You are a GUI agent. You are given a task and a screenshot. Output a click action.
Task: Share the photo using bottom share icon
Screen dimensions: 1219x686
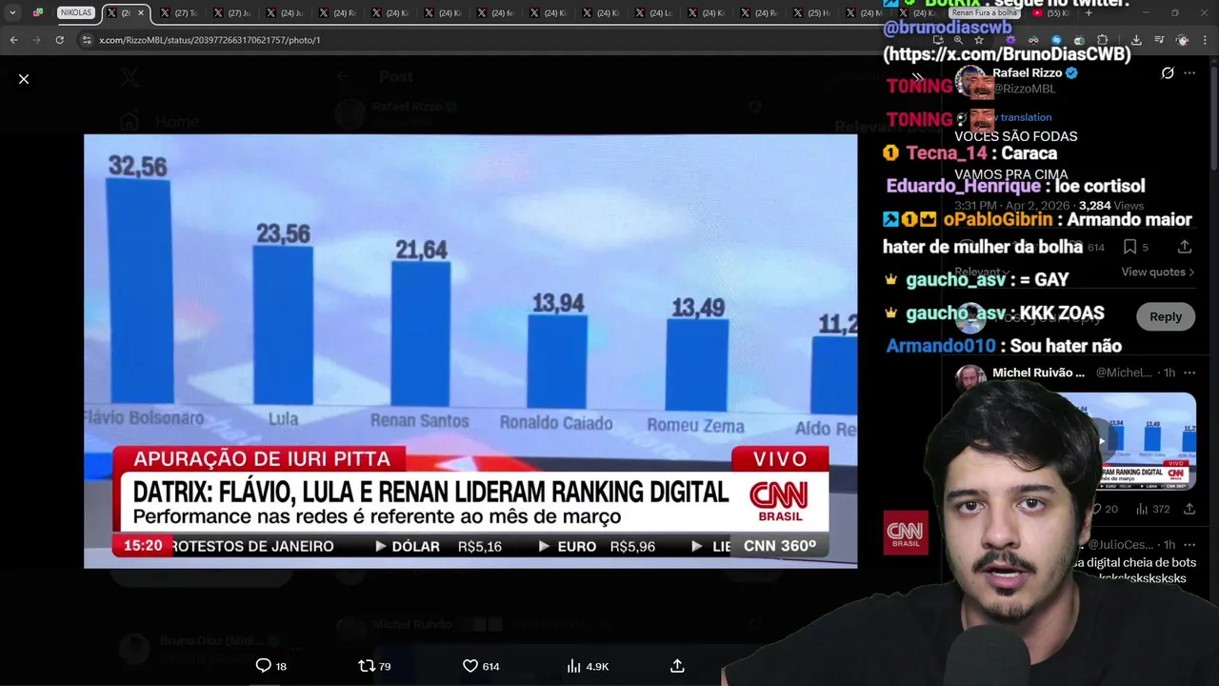(x=677, y=666)
